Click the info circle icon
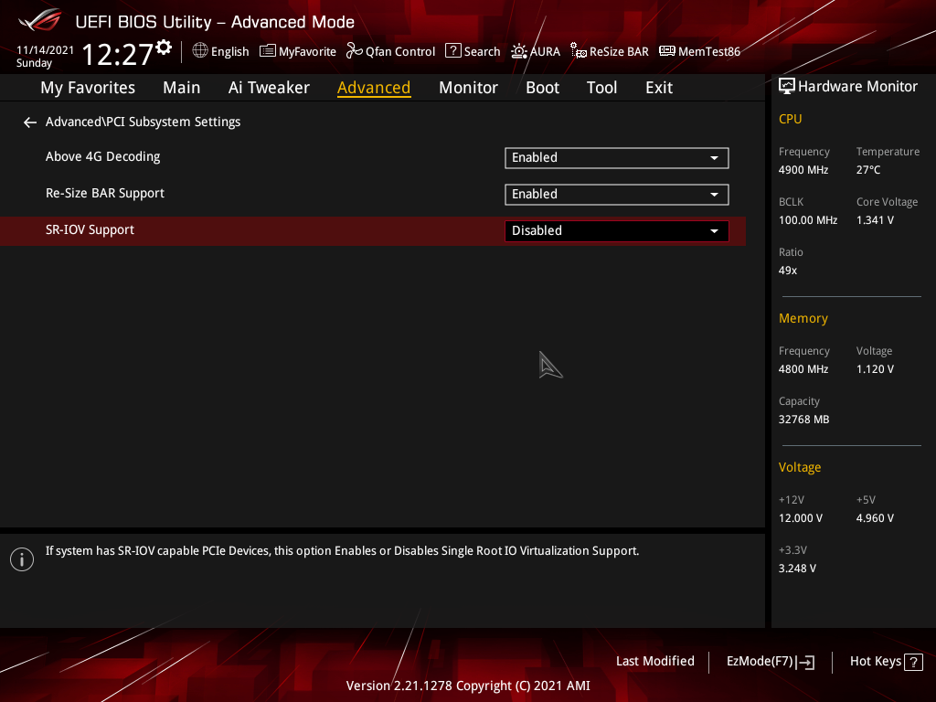 [x=22, y=559]
